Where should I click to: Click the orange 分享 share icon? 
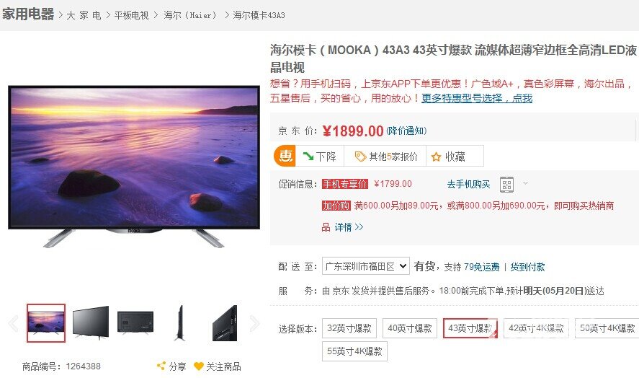click(161, 366)
